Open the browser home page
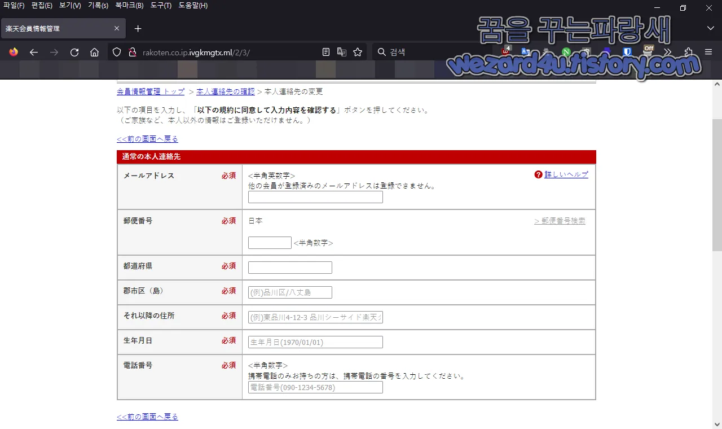 95,52
